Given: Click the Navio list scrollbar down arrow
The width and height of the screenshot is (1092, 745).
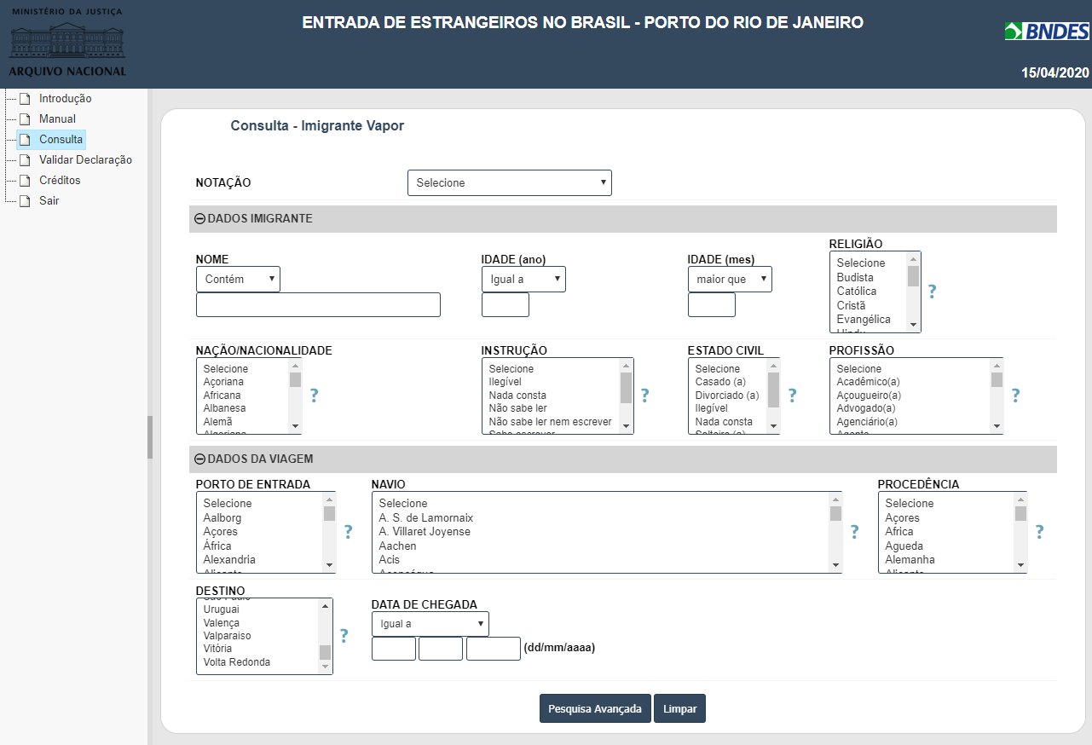Looking at the screenshot, I should (x=835, y=565).
